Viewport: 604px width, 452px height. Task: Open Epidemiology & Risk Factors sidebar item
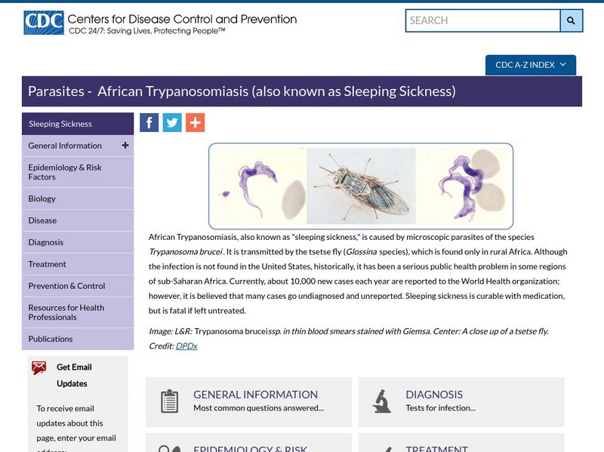pos(65,172)
